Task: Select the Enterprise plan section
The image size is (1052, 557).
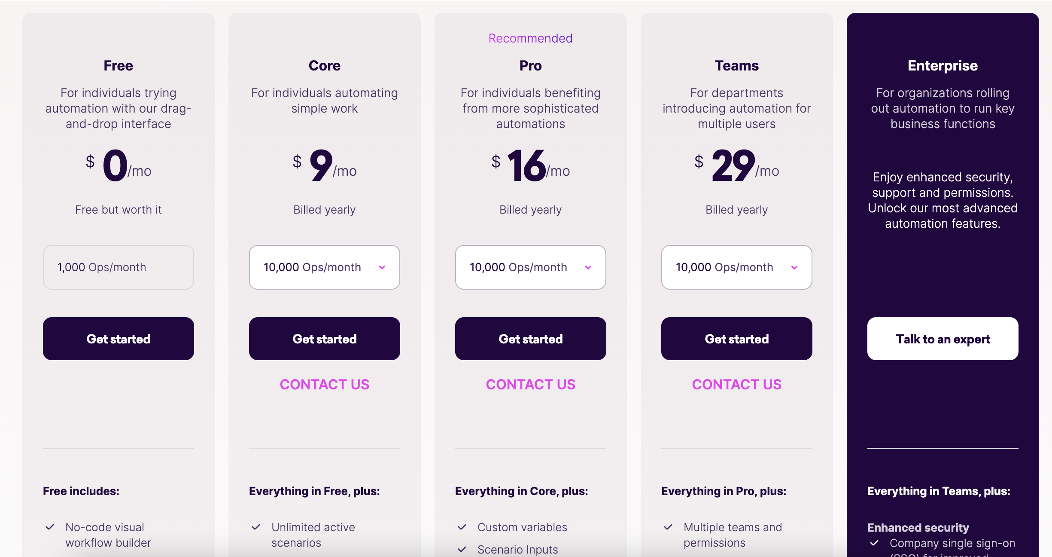Action: point(943,278)
